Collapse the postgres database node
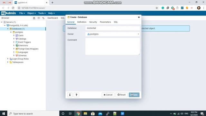 [11, 32]
